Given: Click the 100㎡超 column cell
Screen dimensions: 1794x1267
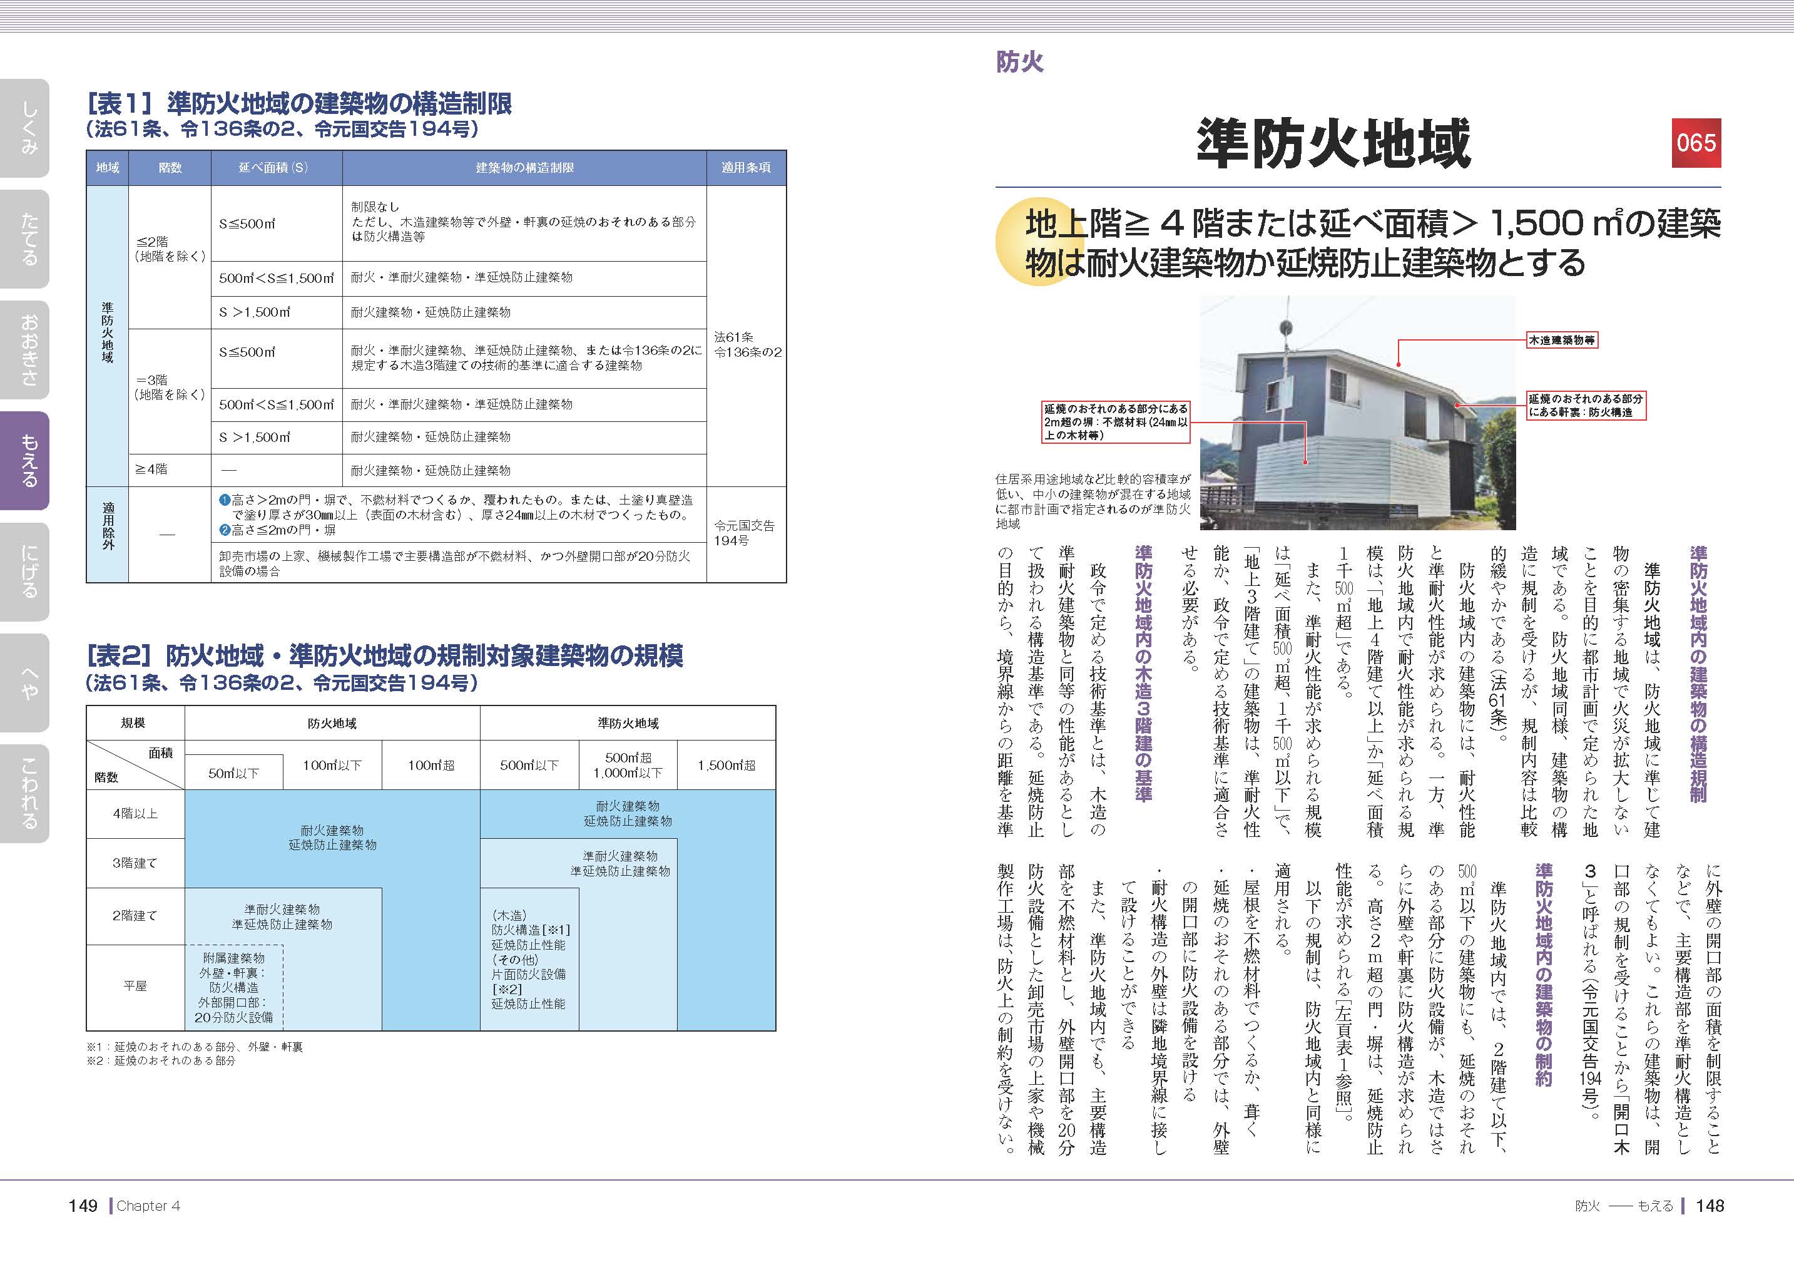Looking at the screenshot, I should 431,765.
